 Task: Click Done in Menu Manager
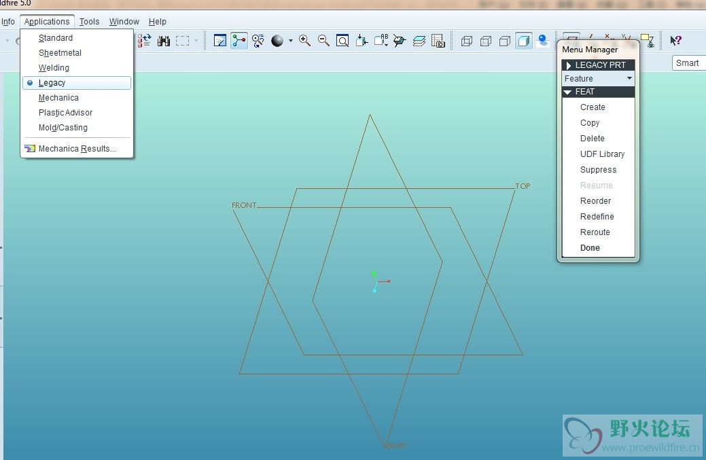coord(590,247)
